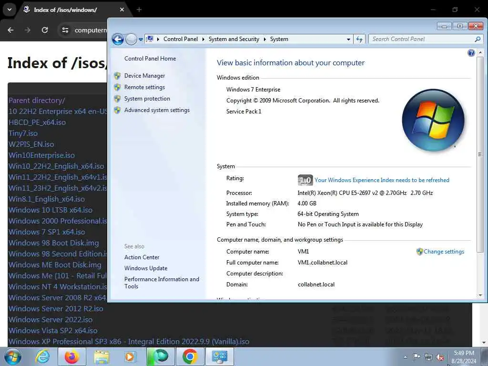
Task: Click Windows 98 Boot Disk.img link
Action: 53,243
